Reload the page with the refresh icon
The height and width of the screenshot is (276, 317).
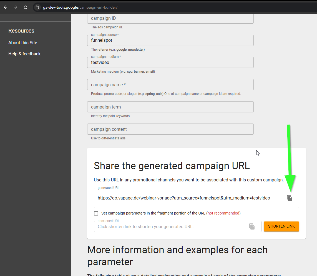[26, 7]
